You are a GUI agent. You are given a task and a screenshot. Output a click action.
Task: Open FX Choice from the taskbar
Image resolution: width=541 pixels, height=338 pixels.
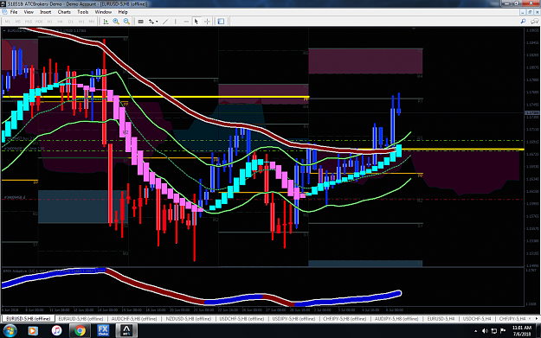click(103, 331)
